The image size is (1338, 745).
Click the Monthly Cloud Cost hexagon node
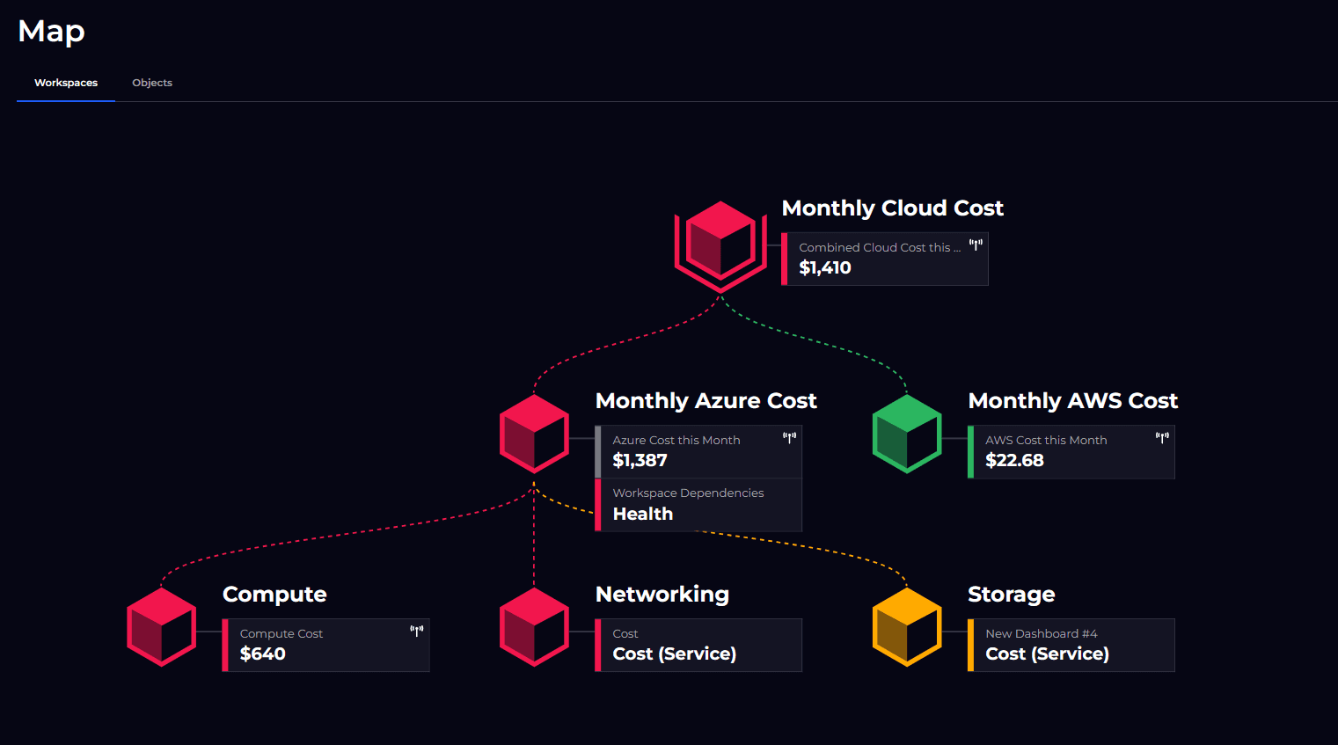tap(720, 244)
